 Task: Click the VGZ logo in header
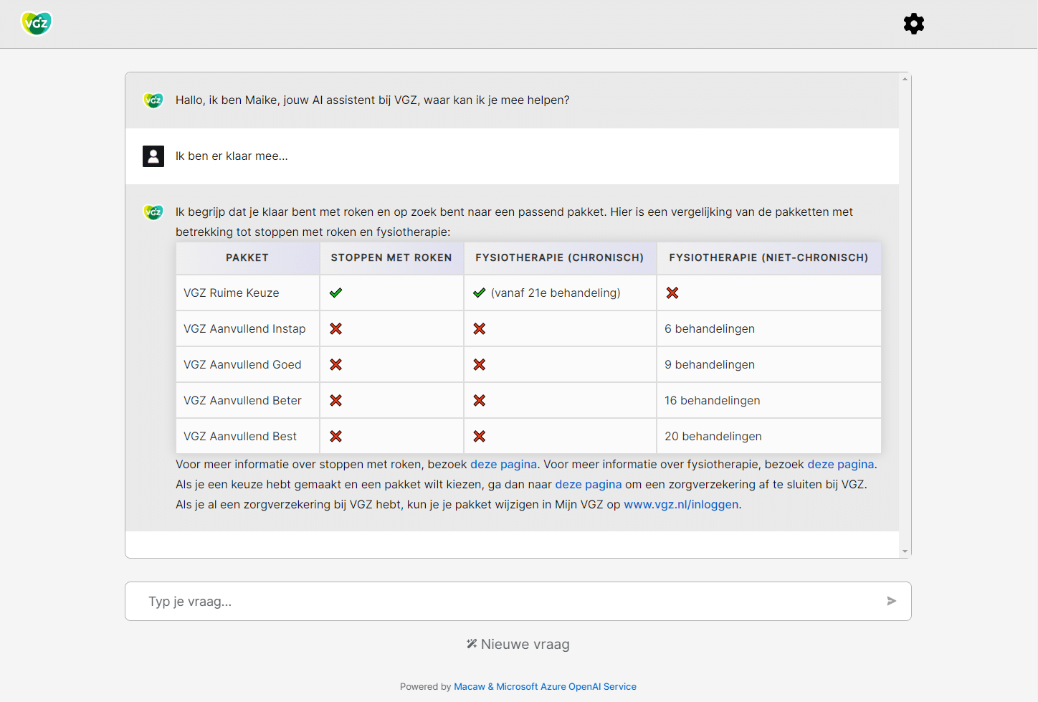[x=37, y=24]
